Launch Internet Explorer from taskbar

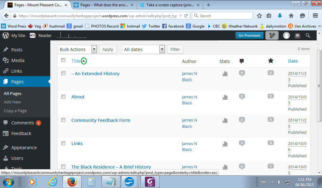53,181
